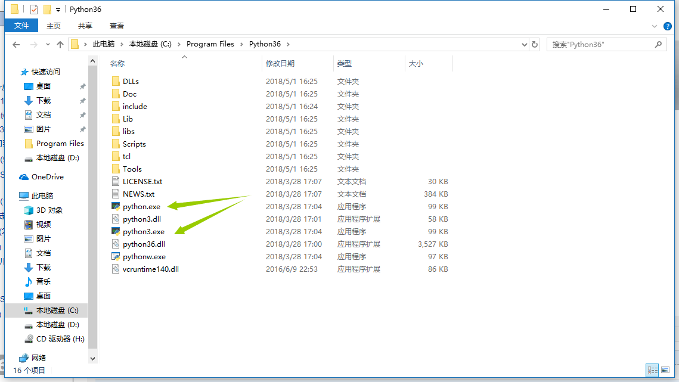The width and height of the screenshot is (679, 382).
Task: Select the vcruntime140.dll file name
Action: pyautogui.click(x=151, y=269)
